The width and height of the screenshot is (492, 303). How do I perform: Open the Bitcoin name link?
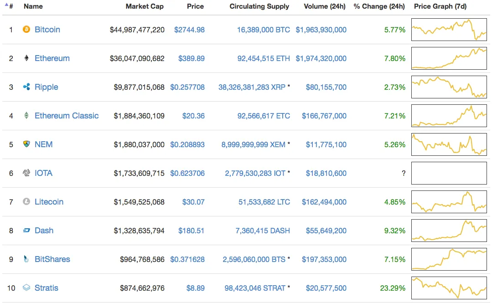[x=47, y=30]
